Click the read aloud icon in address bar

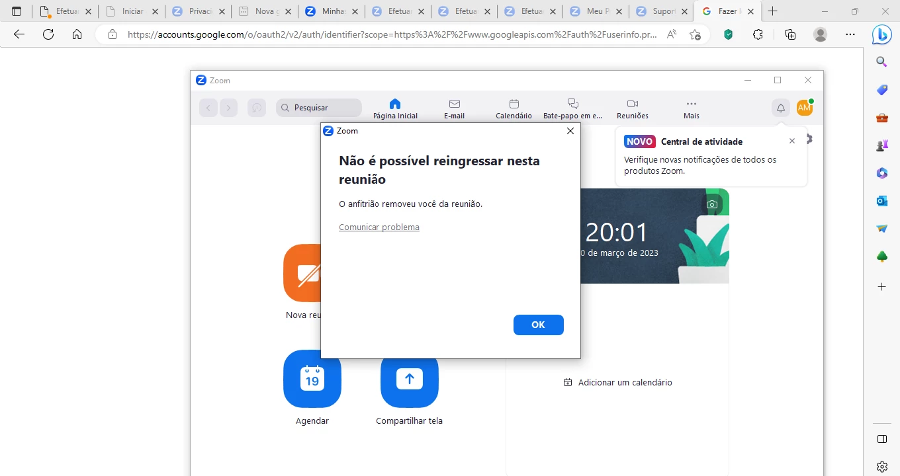coord(672,34)
